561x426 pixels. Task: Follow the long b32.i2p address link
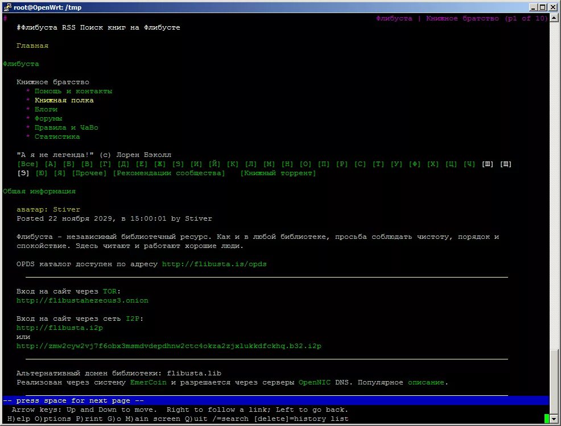tap(169, 346)
